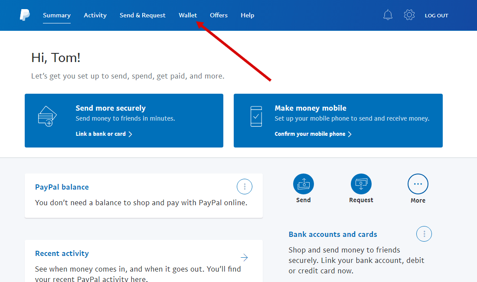The height and width of the screenshot is (282, 477).
Task: Click the PayPal balance heading
Action: point(62,187)
